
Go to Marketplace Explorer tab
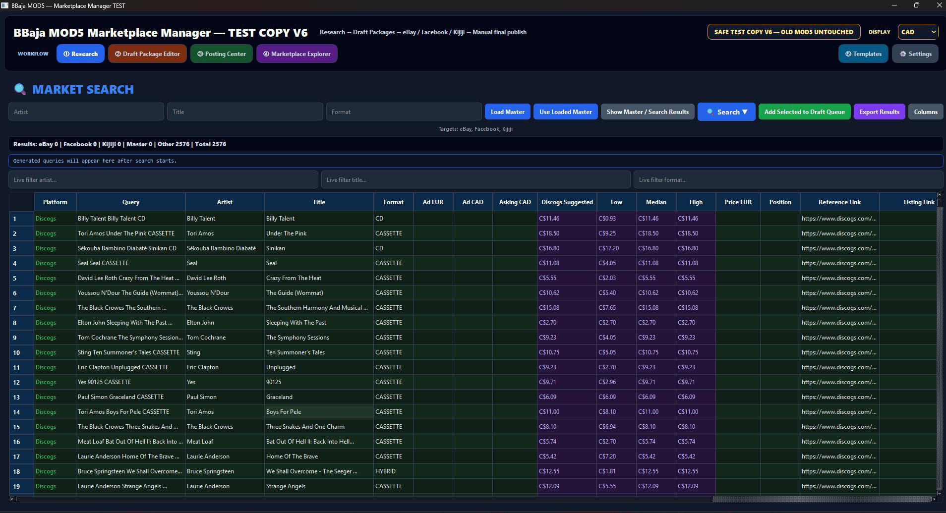coord(297,54)
